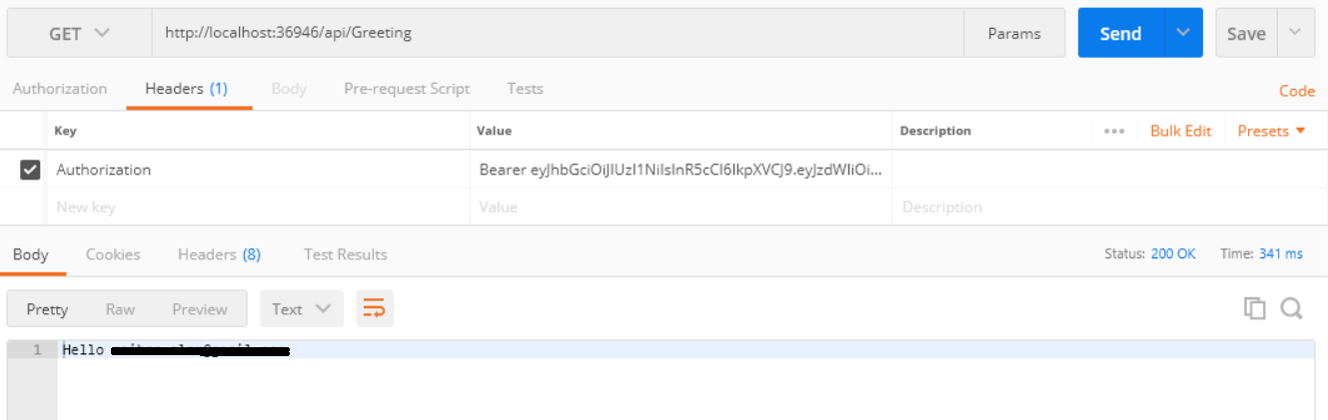Open the Text format dropdown

click(x=301, y=308)
